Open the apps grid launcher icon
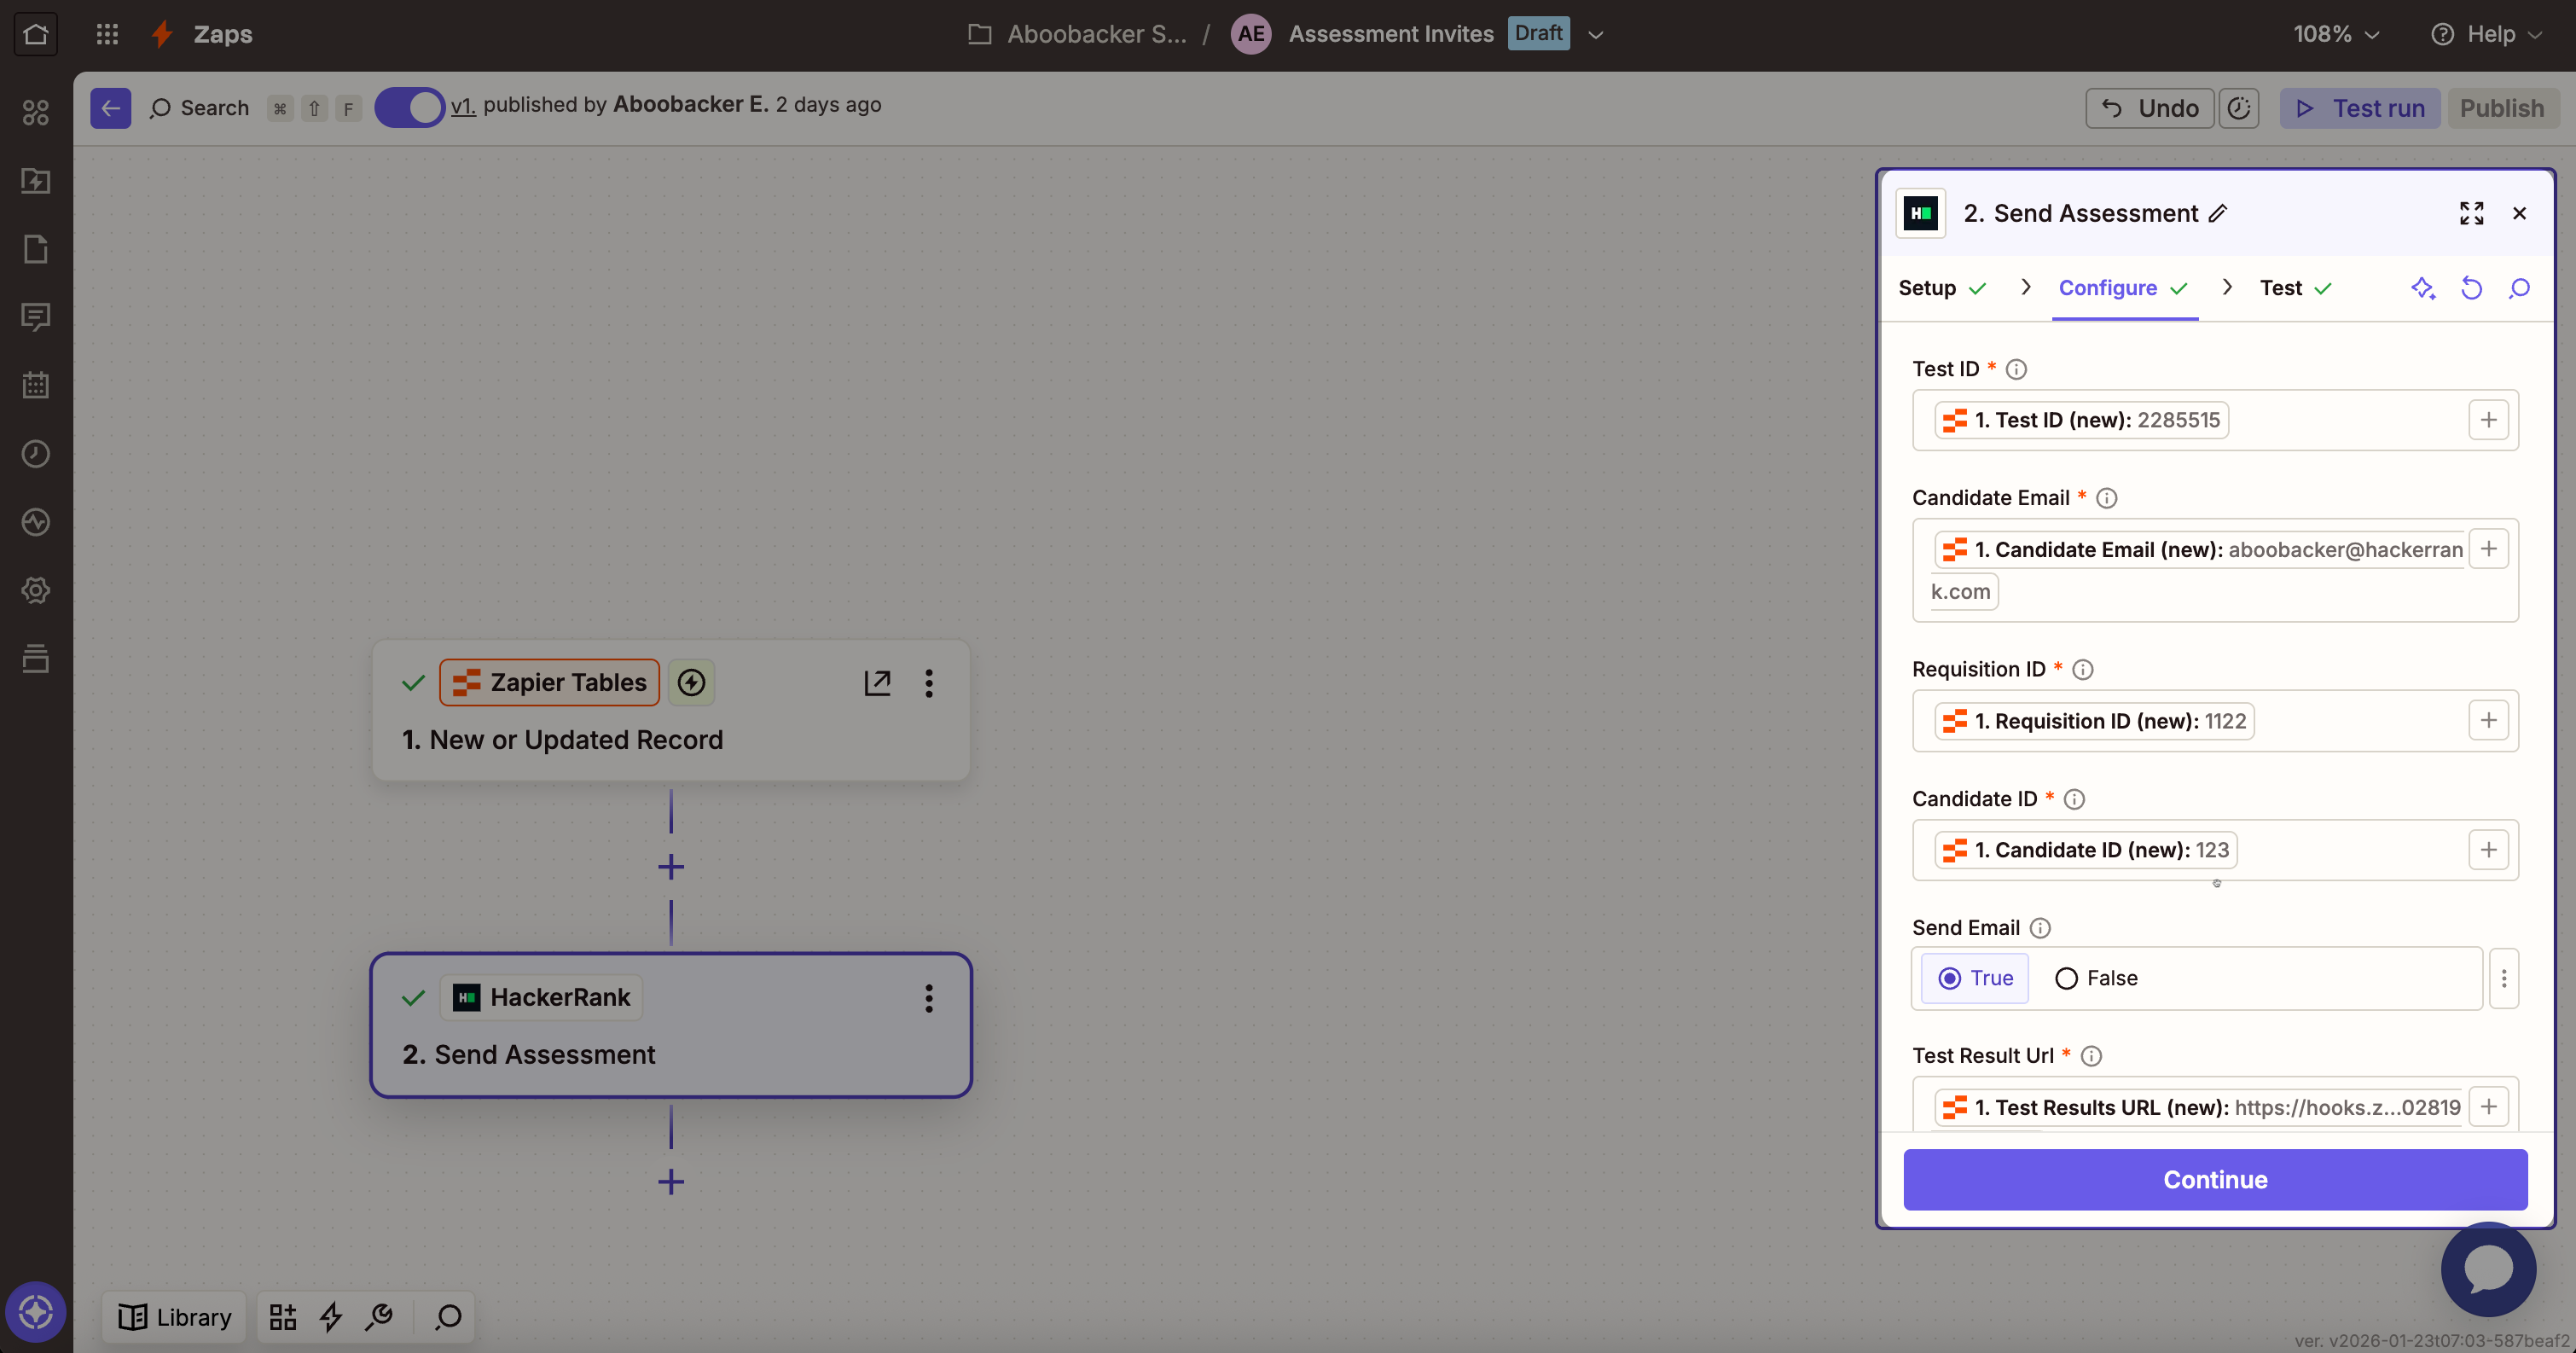This screenshot has width=2576, height=1353. pos(107,34)
